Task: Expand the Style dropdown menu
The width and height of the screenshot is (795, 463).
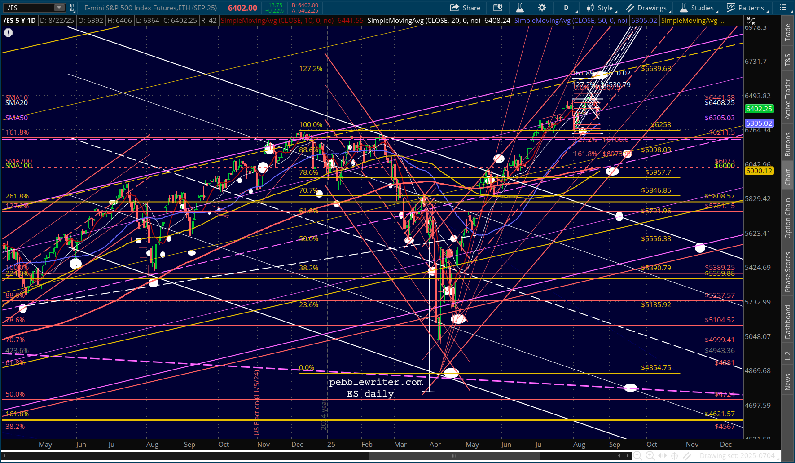Action: click(x=601, y=8)
